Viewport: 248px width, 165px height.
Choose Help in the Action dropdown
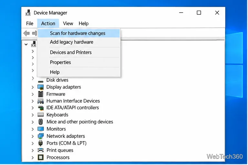tap(79, 72)
